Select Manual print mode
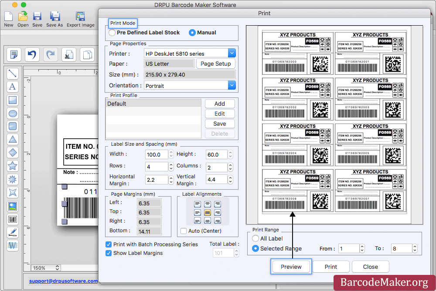436x291 pixels. coord(192,33)
